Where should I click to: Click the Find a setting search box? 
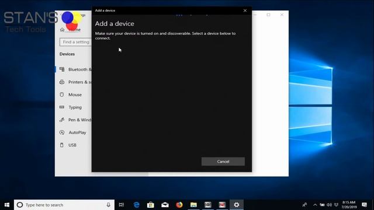click(x=75, y=42)
